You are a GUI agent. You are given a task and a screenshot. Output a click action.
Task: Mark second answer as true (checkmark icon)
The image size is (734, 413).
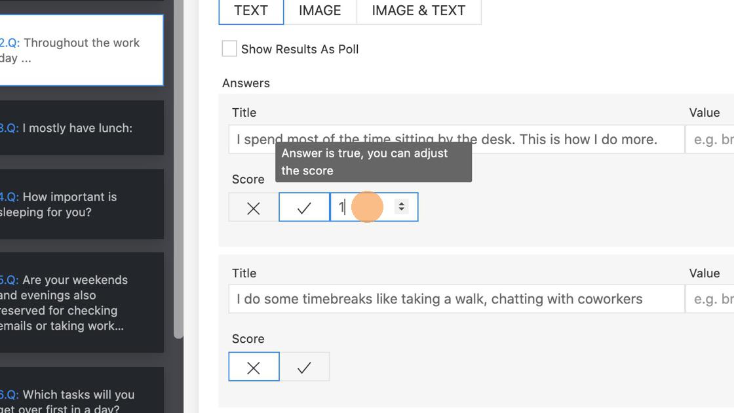(x=304, y=367)
